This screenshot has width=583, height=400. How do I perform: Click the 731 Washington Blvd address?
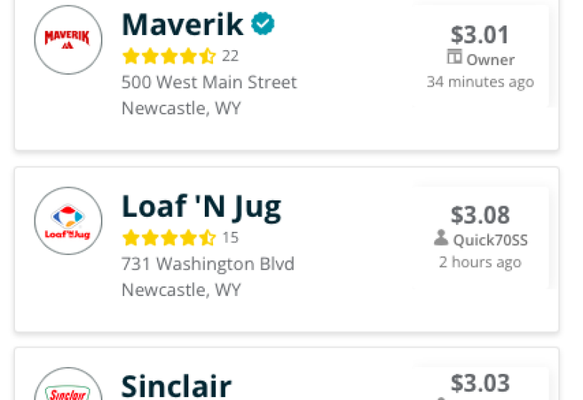(209, 264)
